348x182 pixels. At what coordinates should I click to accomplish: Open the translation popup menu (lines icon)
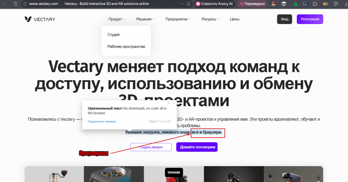pos(169,103)
